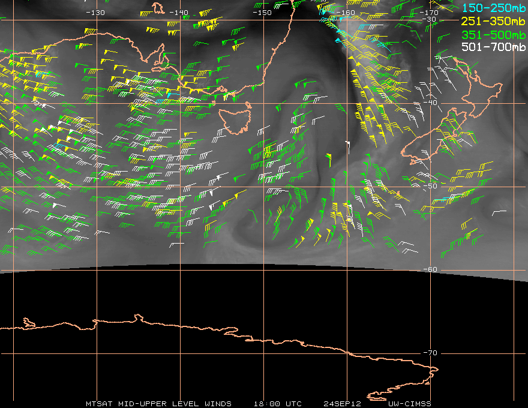
Task: Click the -150 longitude label
Action: pos(262,13)
